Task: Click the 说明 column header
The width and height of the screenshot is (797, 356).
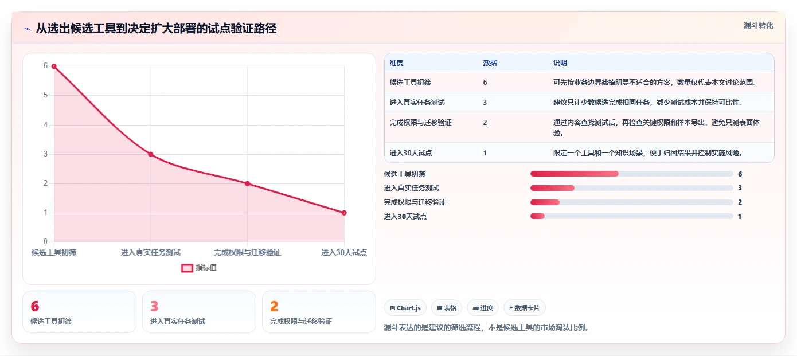Action: (560, 63)
